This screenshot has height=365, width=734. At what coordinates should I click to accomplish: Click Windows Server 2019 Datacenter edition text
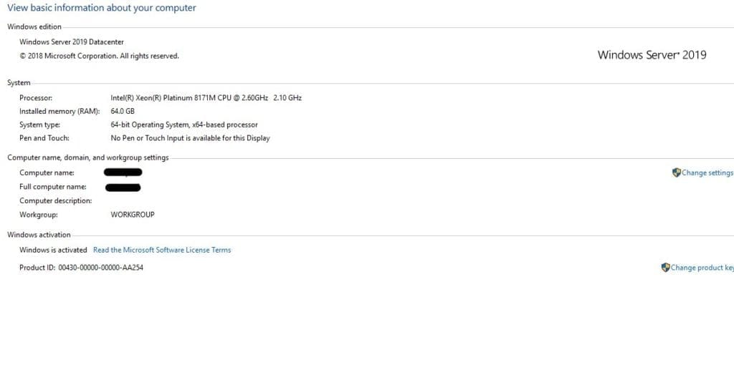(72, 42)
